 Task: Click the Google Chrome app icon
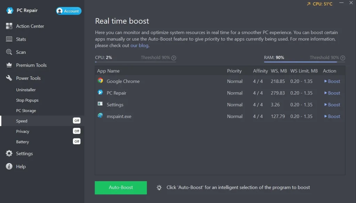[x=100, y=81]
